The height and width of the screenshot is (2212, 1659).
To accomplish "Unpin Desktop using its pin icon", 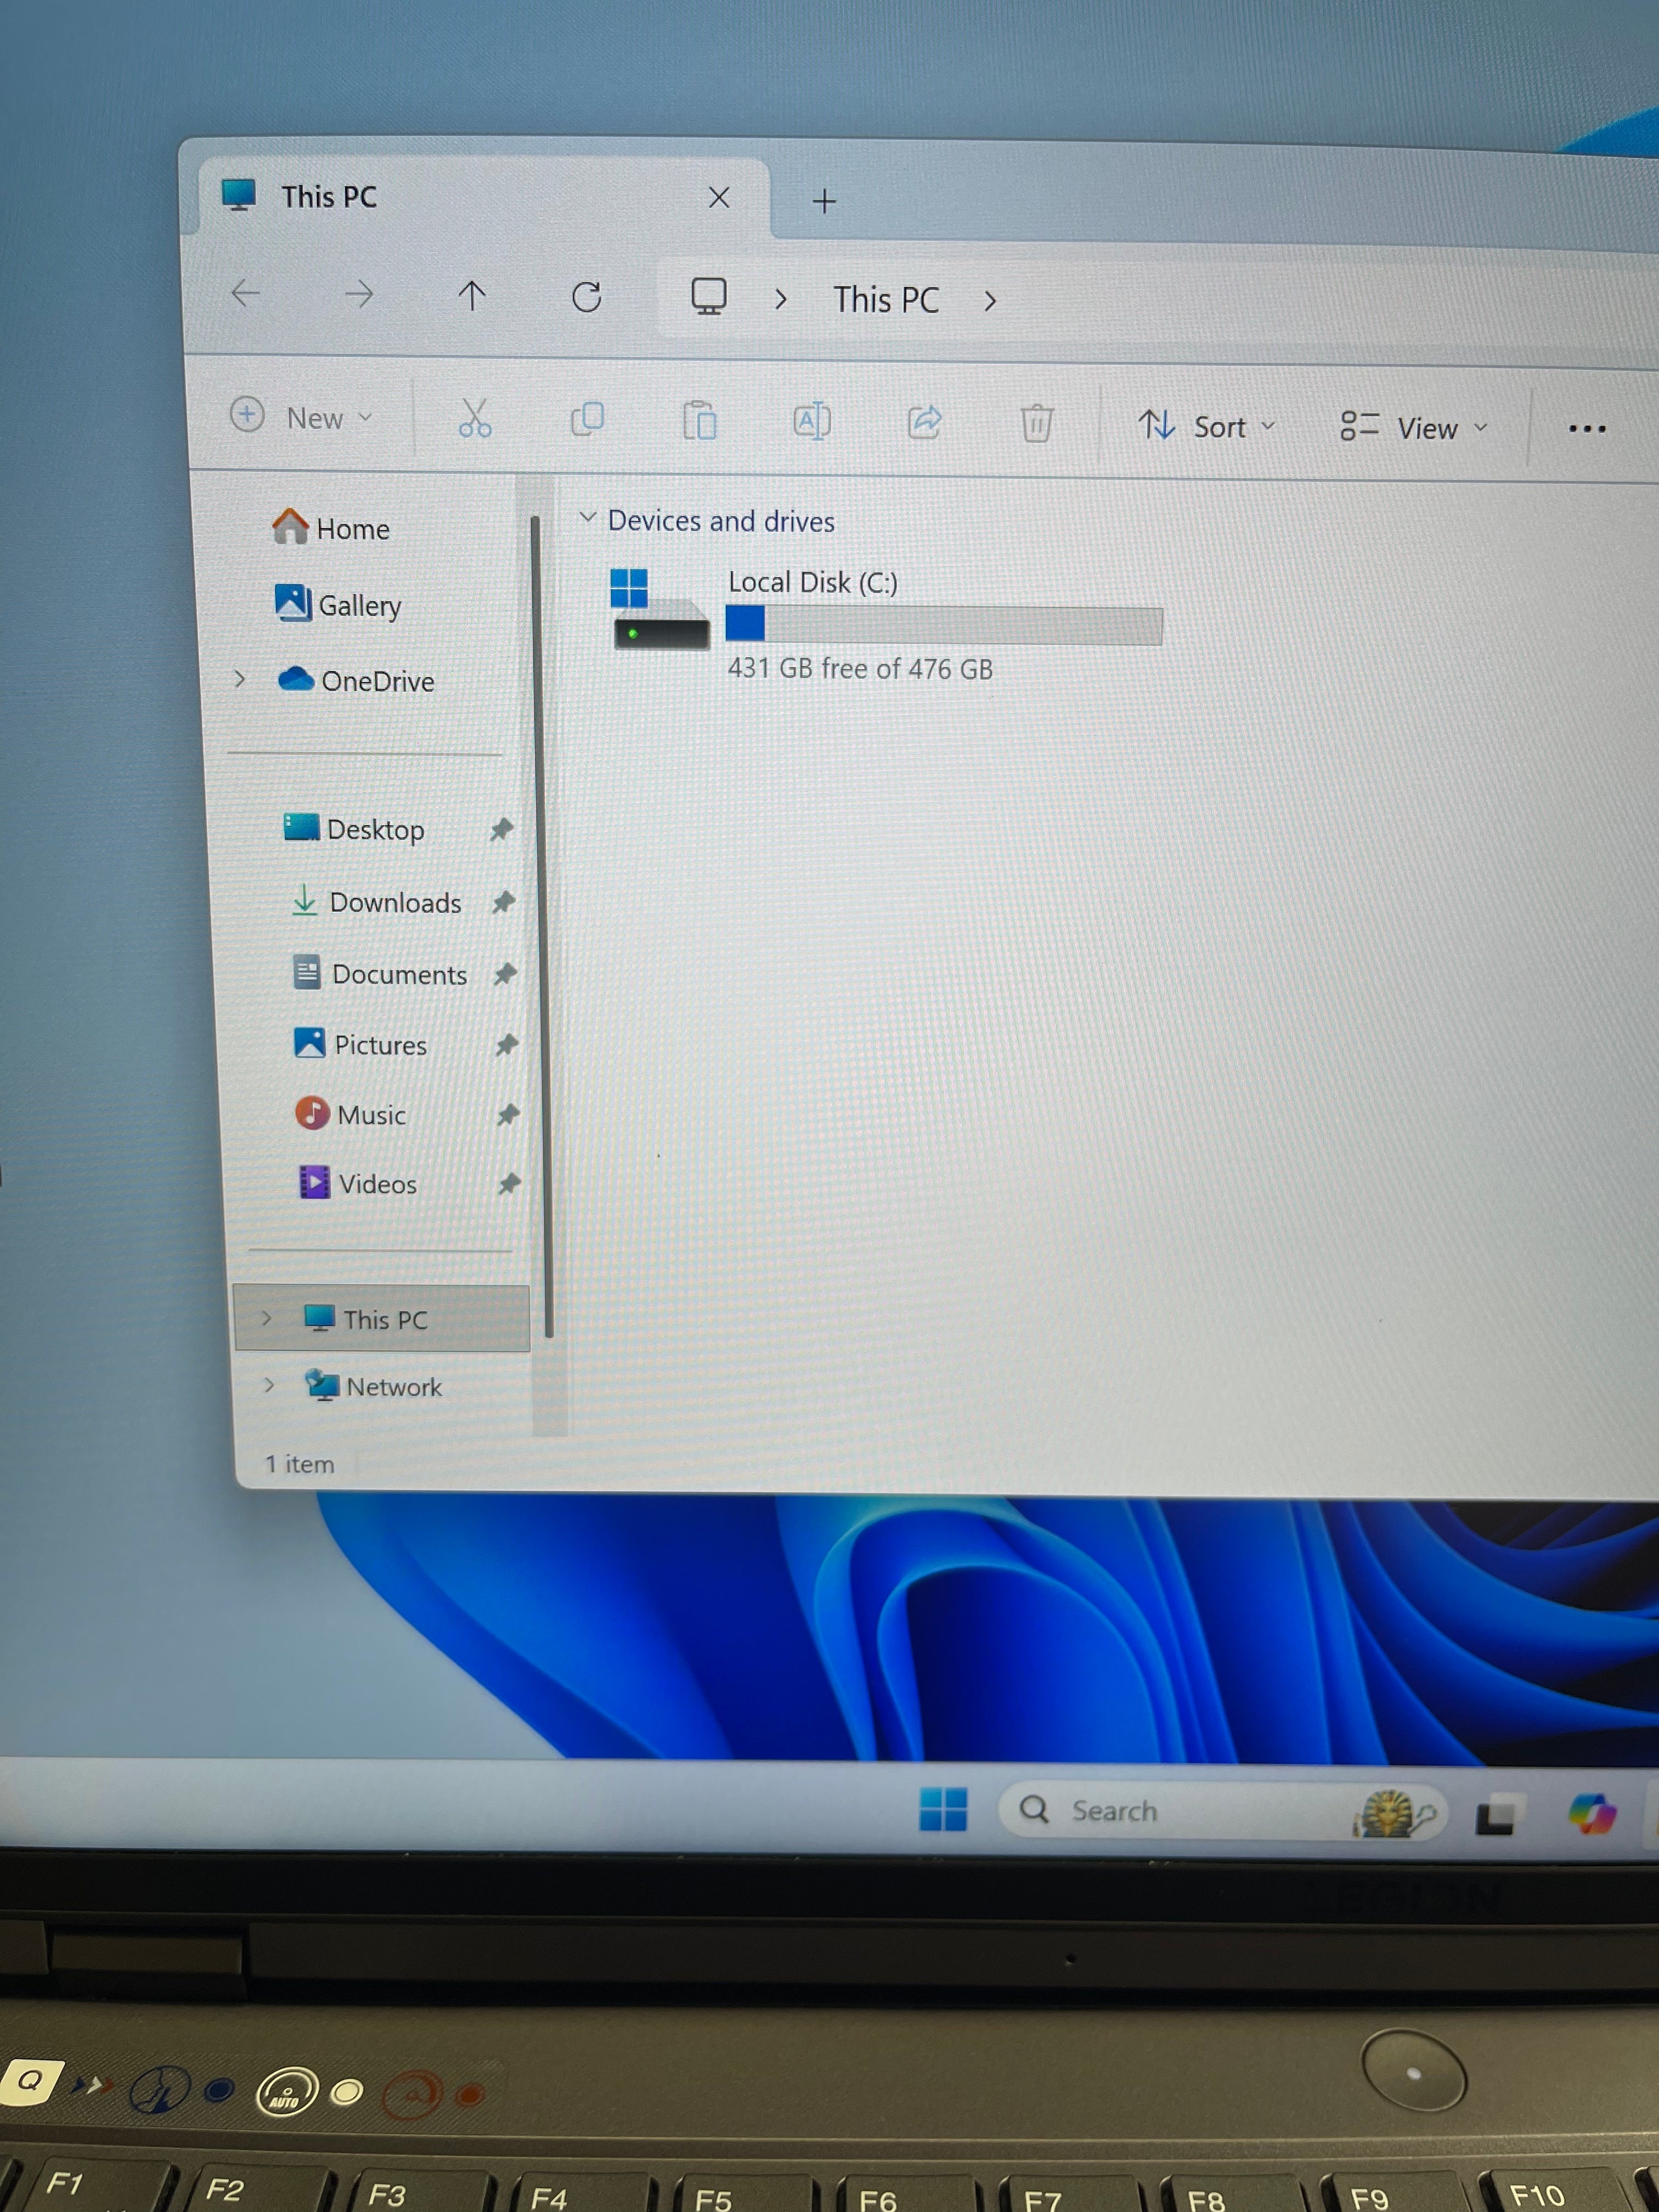I will click(x=501, y=829).
